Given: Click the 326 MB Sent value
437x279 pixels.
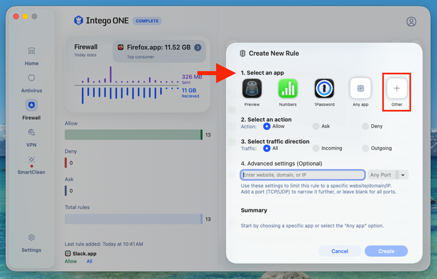Looking at the screenshot, I should (x=192, y=77).
